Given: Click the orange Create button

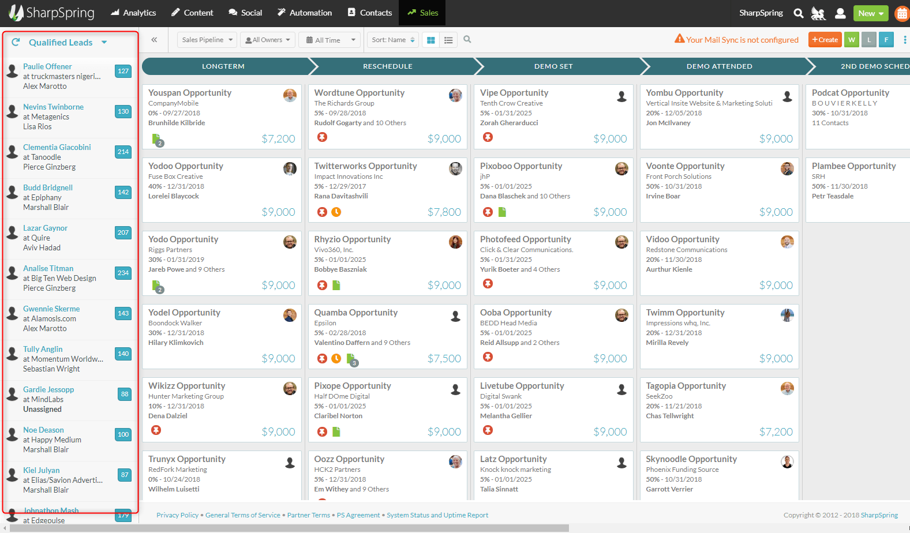Looking at the screenshot, I should tap(825, 40).
